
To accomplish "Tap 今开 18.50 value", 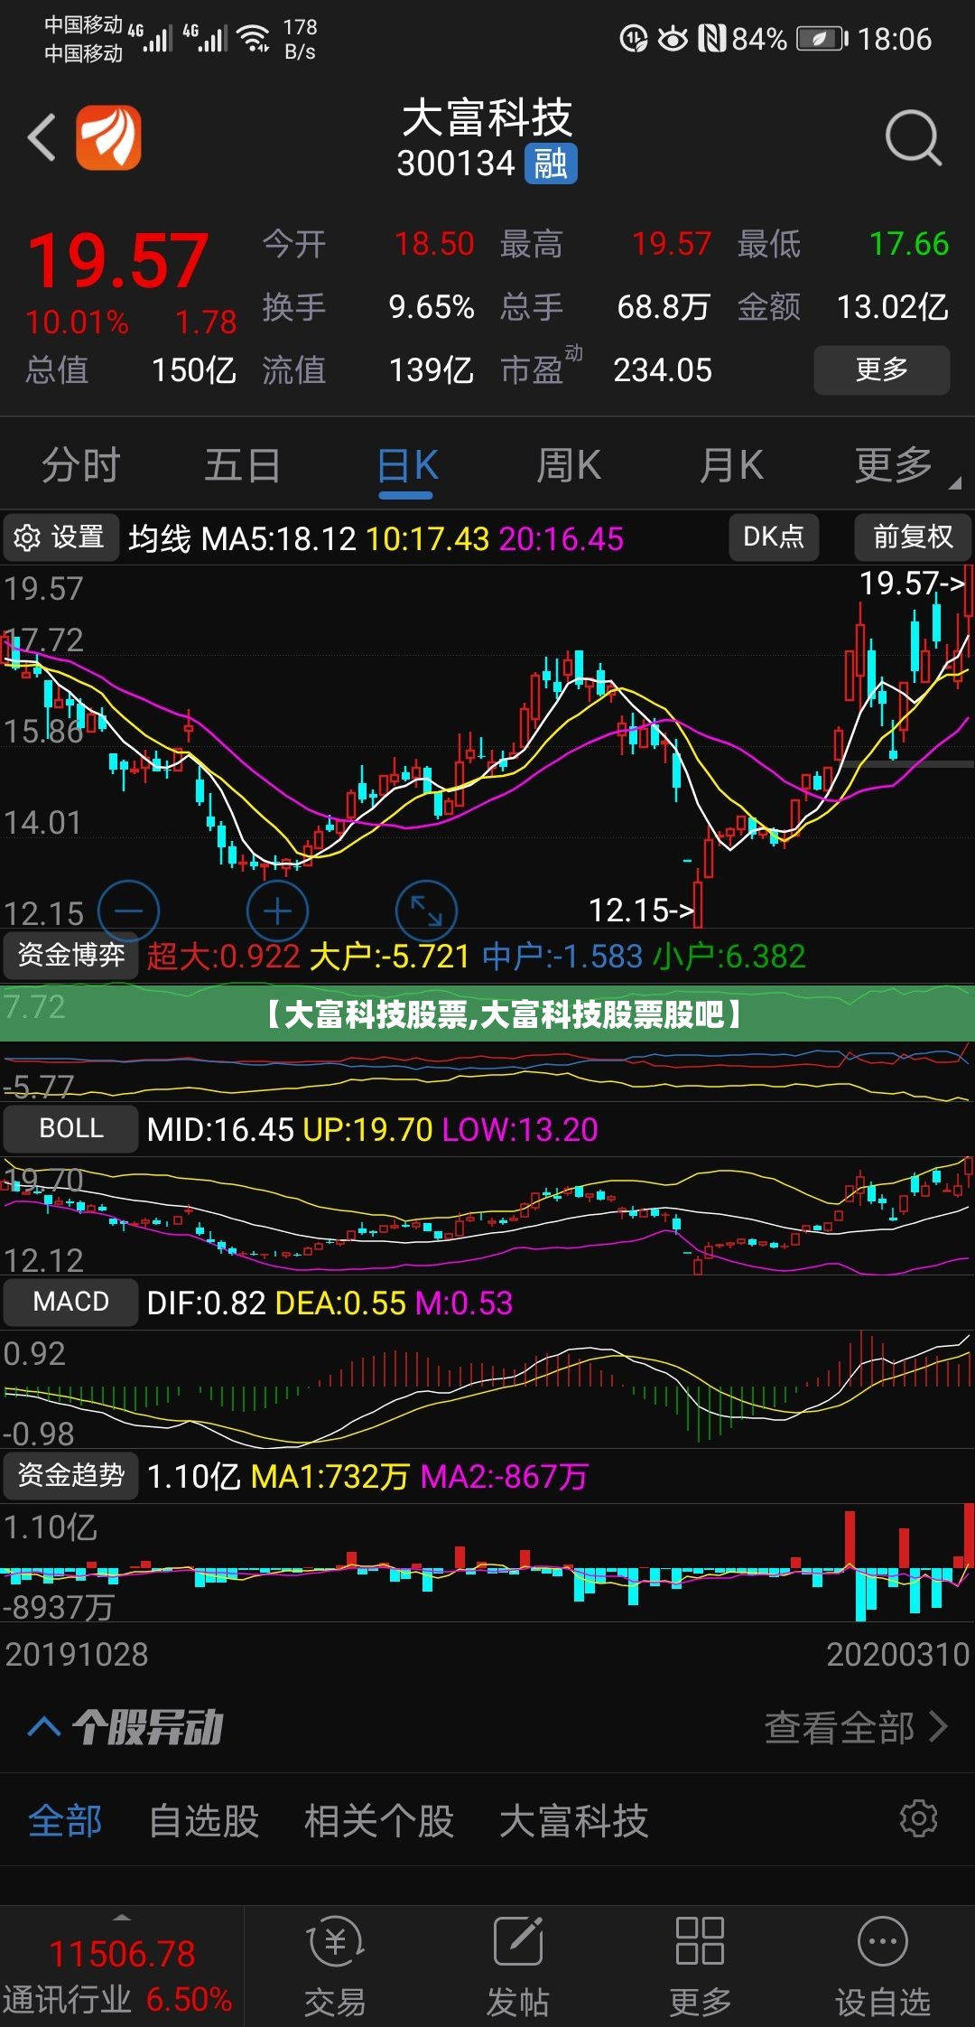I will point(434,244).
